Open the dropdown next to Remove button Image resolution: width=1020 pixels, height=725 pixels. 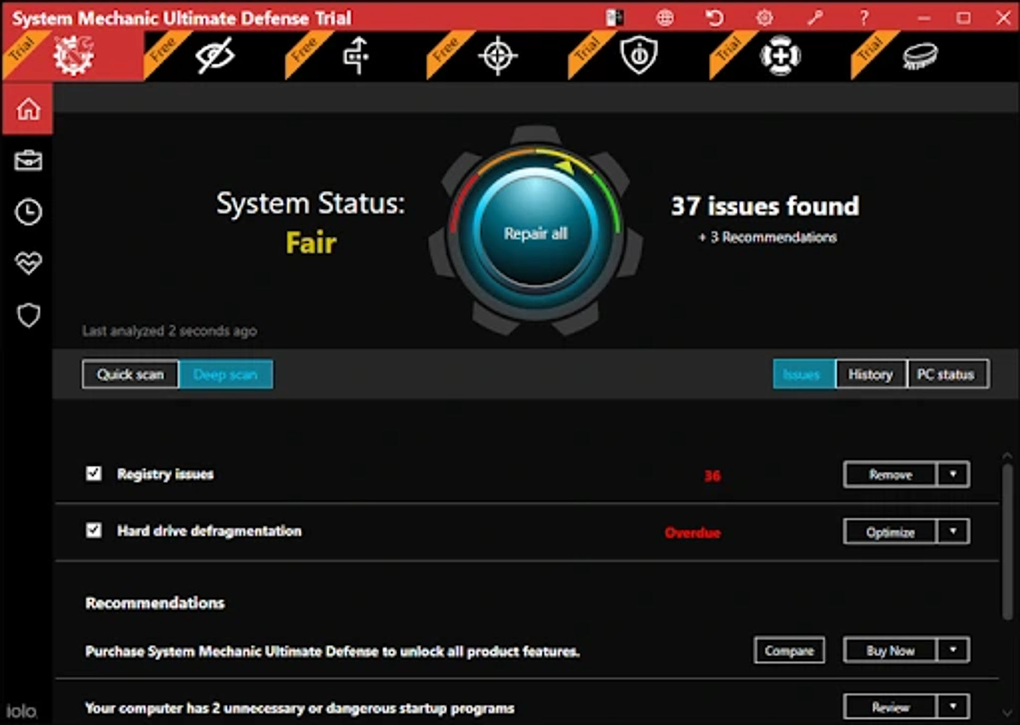953,474
